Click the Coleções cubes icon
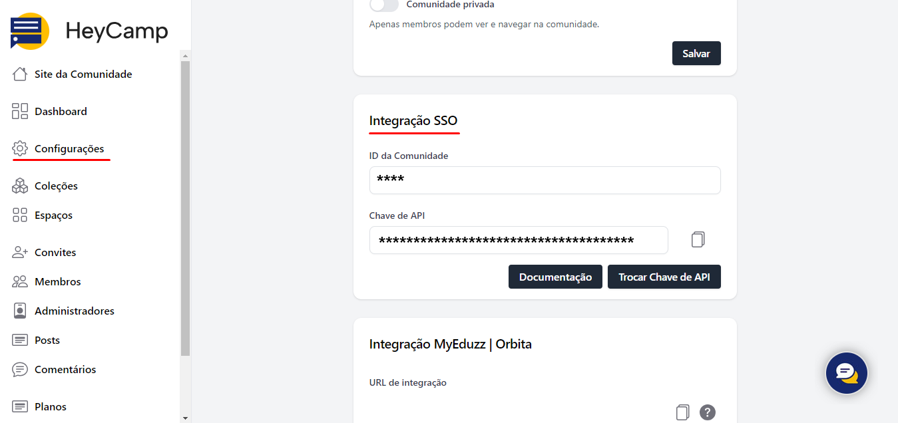 tap(20, 186)
